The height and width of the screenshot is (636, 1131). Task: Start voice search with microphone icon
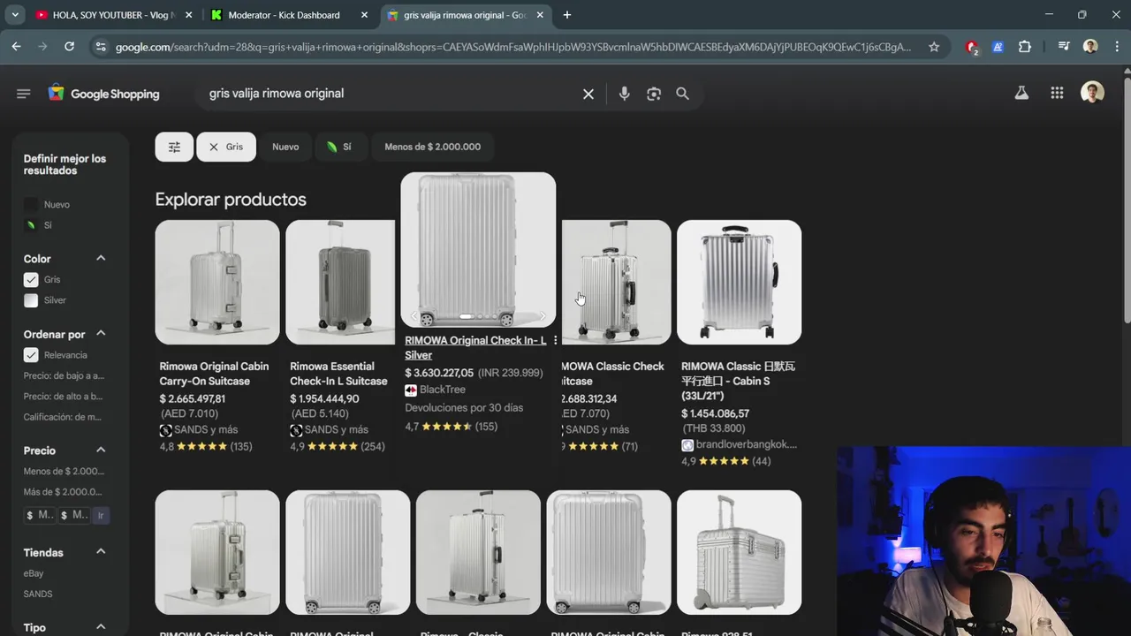pyautogui.click(x=625, y=94)
